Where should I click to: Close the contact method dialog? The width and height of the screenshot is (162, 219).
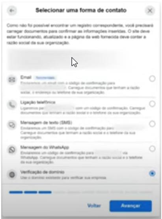150,11
